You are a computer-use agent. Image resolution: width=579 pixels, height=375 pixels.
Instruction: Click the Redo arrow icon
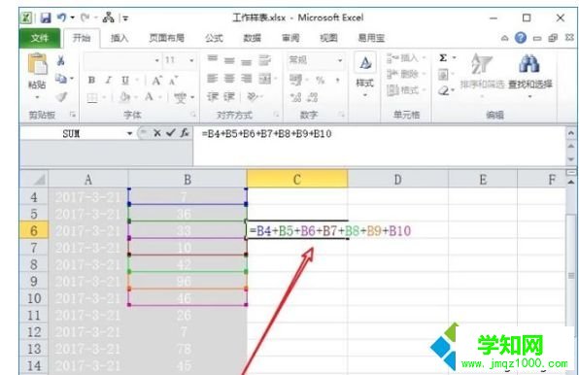click(85, 17)
